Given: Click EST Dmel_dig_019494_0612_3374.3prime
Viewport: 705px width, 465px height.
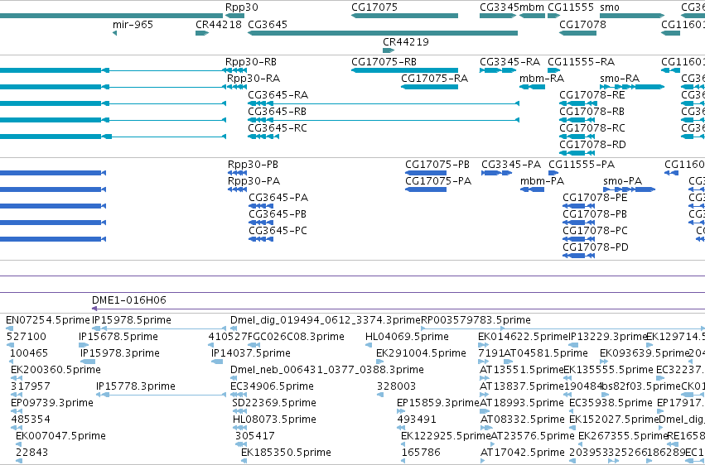Looking at the screenshot, I should point(325,320).
